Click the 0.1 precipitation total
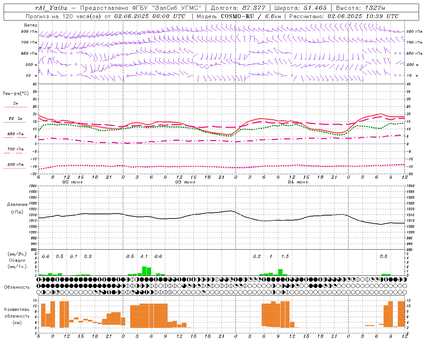424x339 pixels. point(74,256)
